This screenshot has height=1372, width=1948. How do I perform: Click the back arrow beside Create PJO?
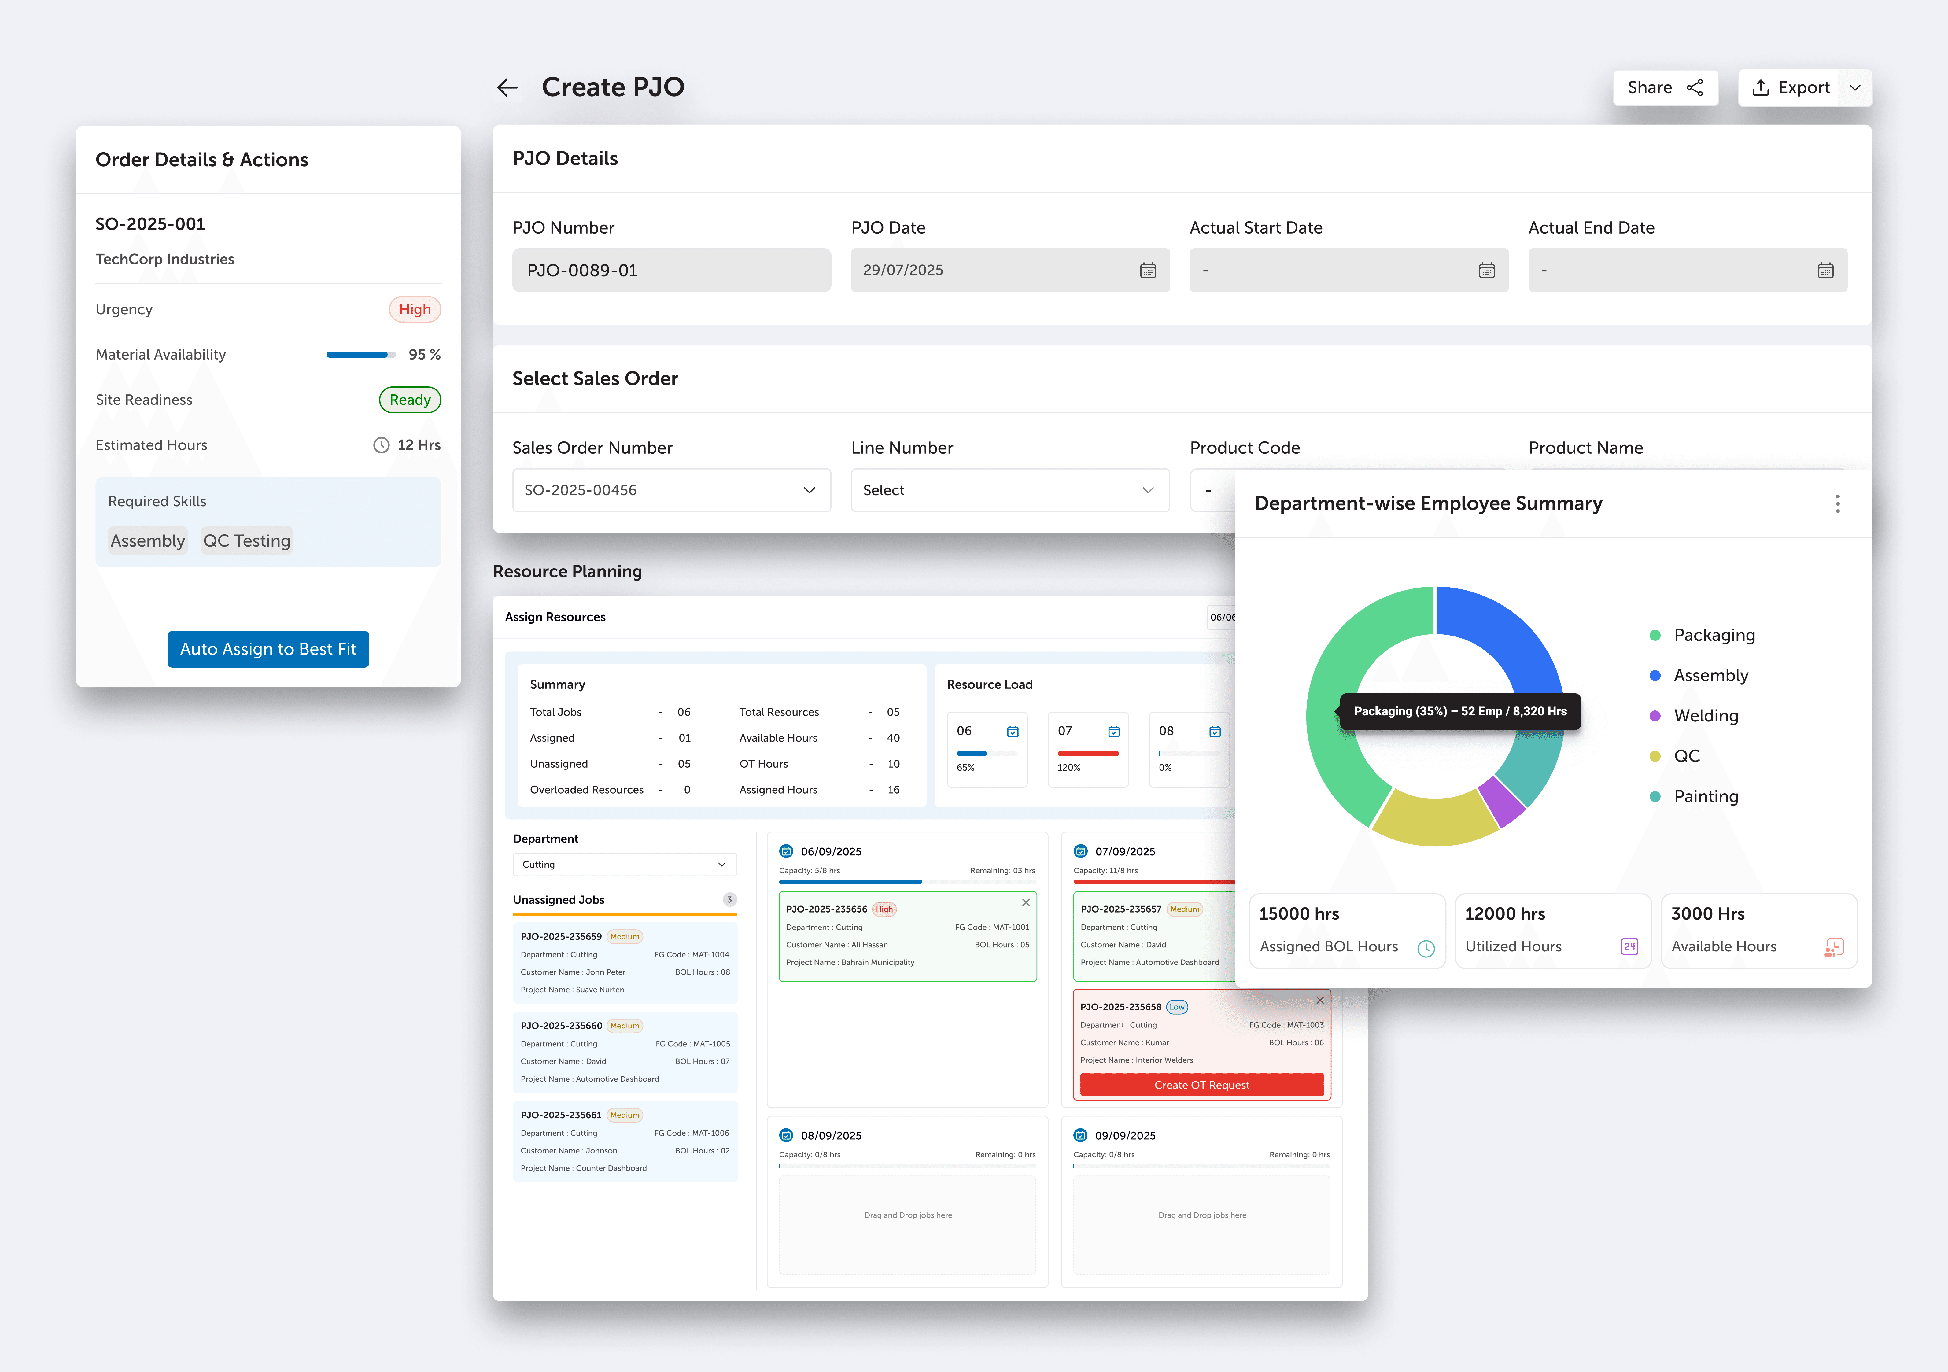507,87
